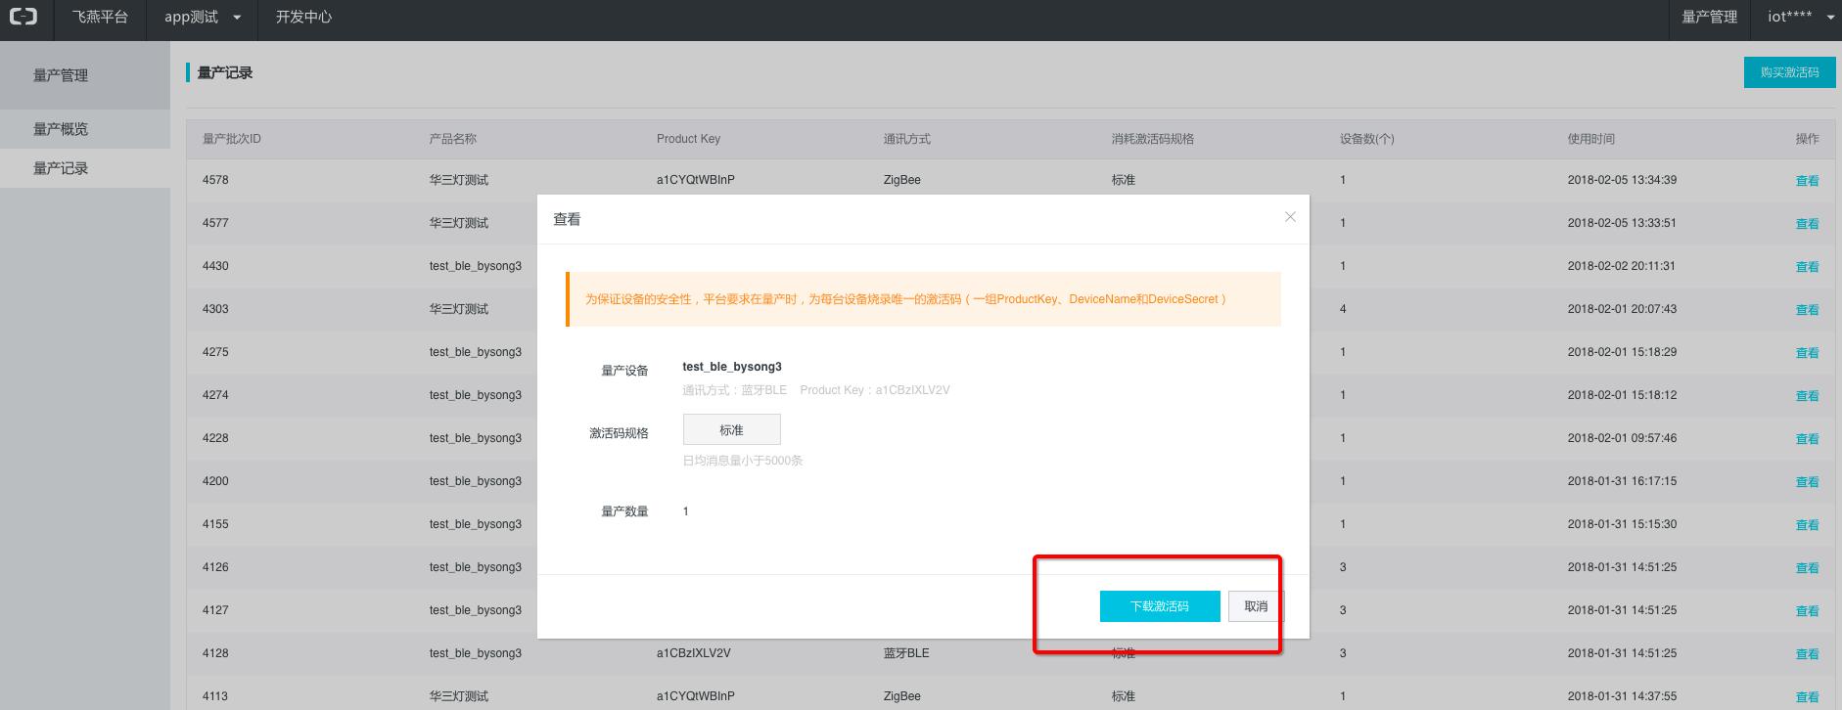The width and height of the screenshot is (1842, 710).
Task: Click the 量产管理 sidebar header
Action: point(61,75)
